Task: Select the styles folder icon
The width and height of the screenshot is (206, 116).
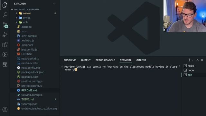Action: pyautogui.click(x=20, y=18)
